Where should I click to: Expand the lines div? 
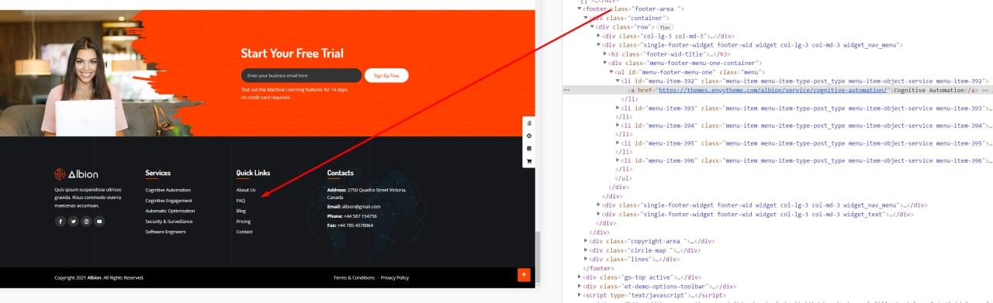586,259
